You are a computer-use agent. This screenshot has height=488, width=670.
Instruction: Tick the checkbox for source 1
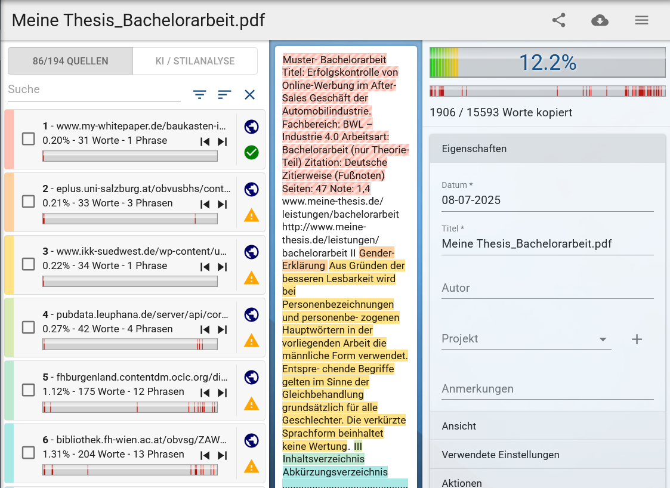pos(29,139)
